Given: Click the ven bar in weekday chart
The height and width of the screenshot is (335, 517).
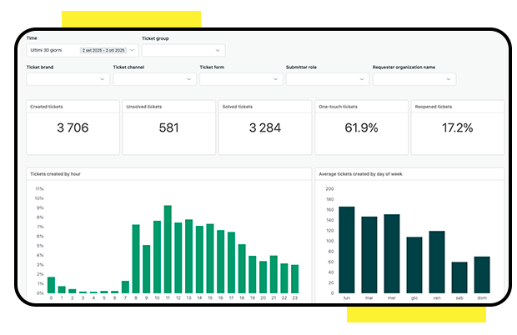Looking at the screenshot, I should [437, 262].
